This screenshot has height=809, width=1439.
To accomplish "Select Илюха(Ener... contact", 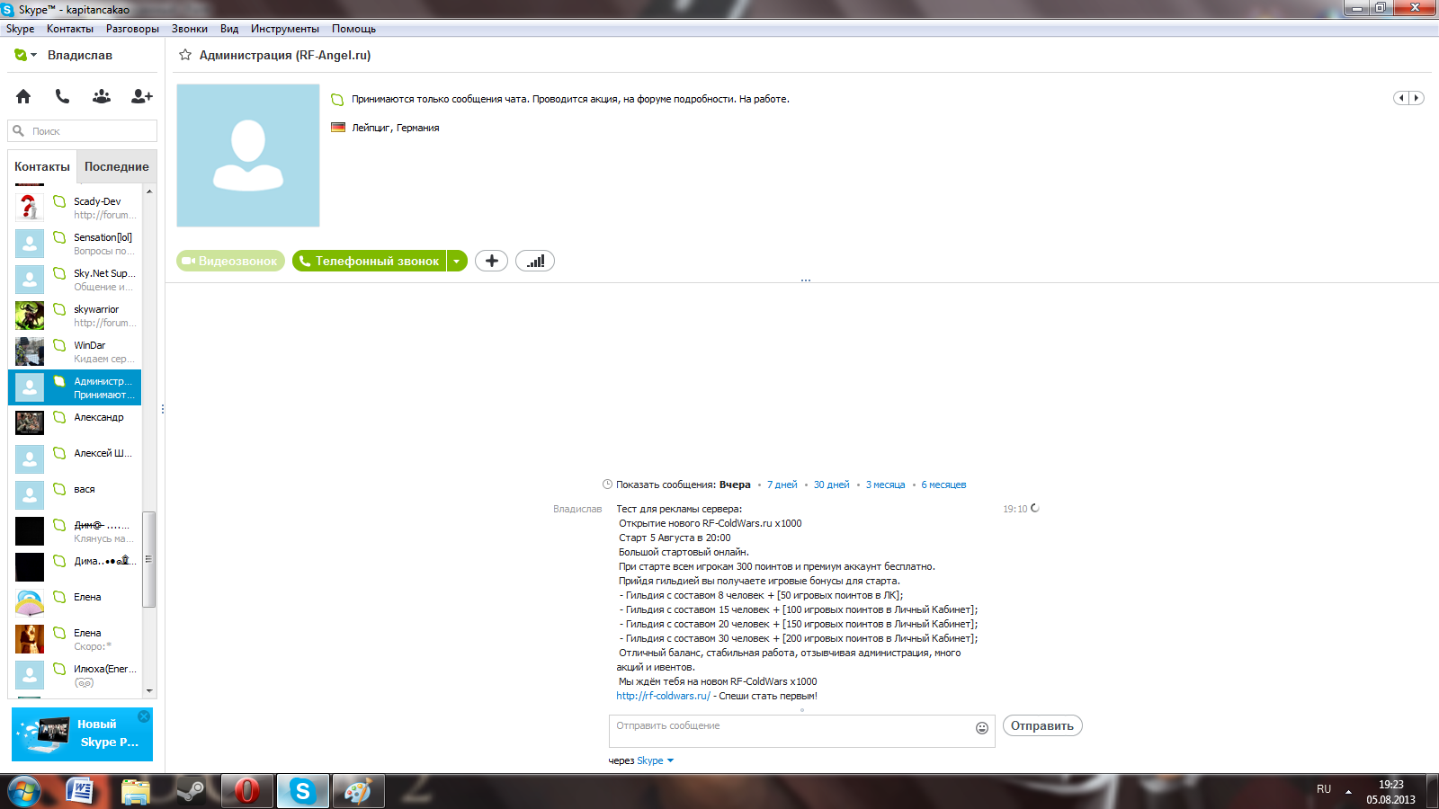I will pos(75,675).
